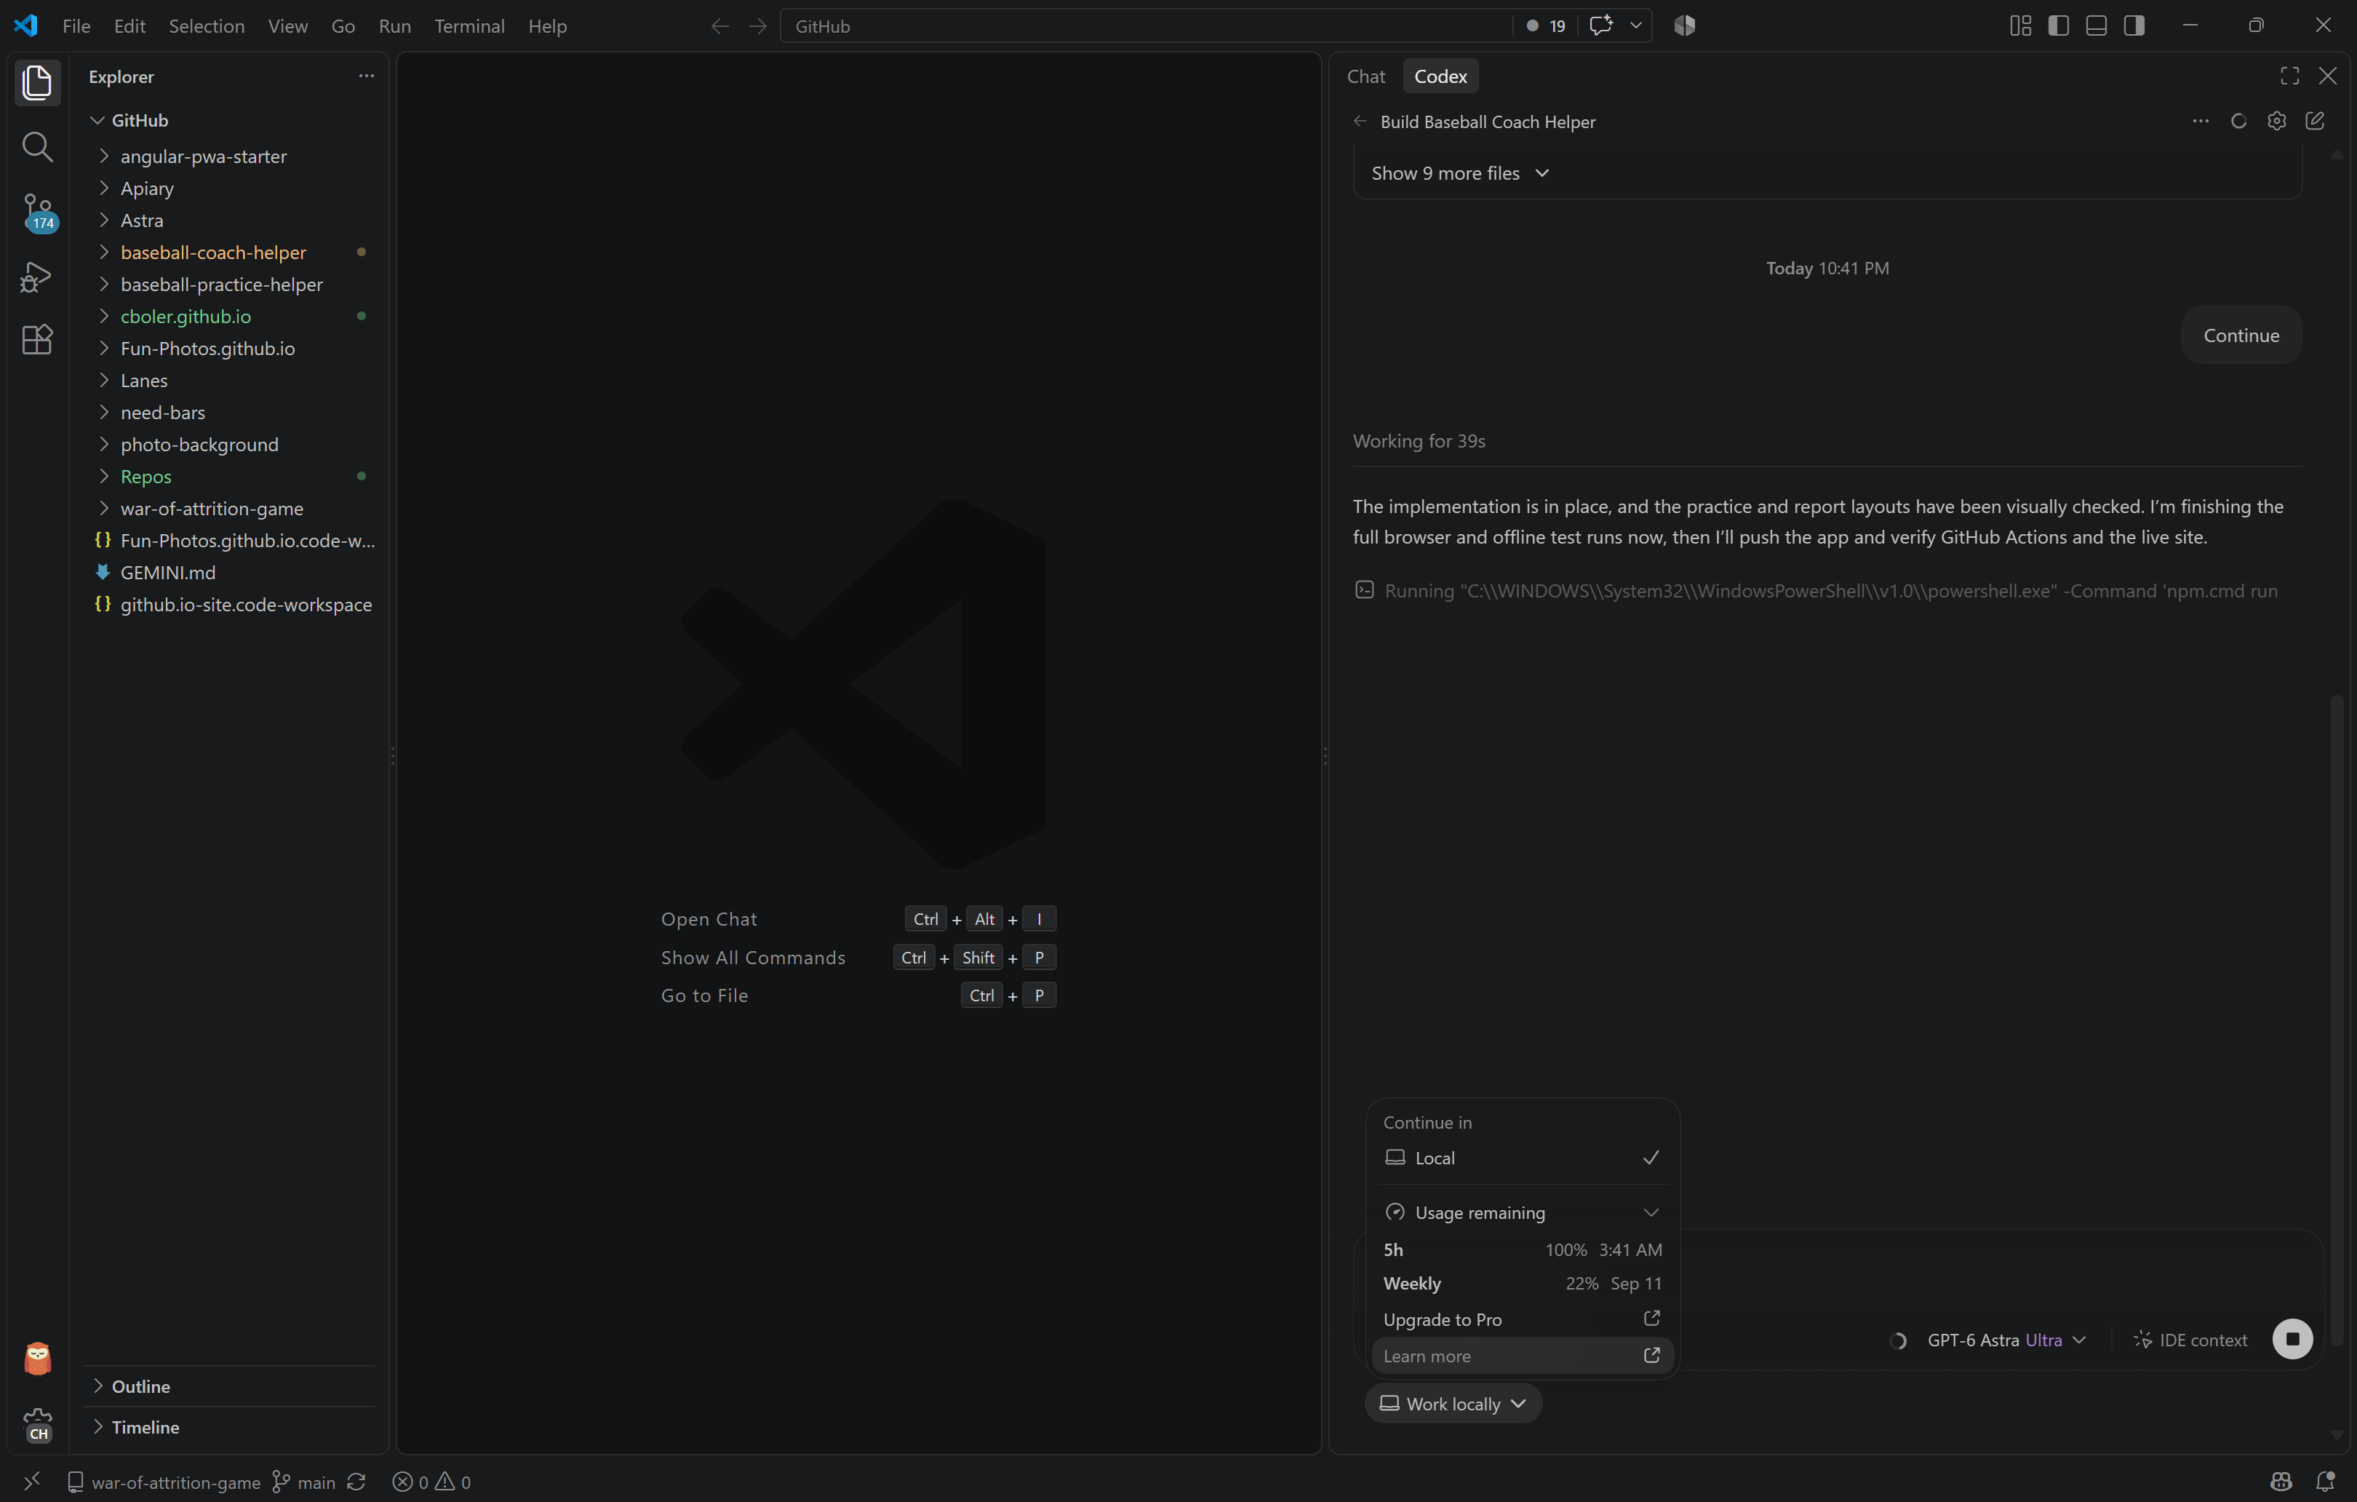Switch to the Chat tab

(1365, 76)
